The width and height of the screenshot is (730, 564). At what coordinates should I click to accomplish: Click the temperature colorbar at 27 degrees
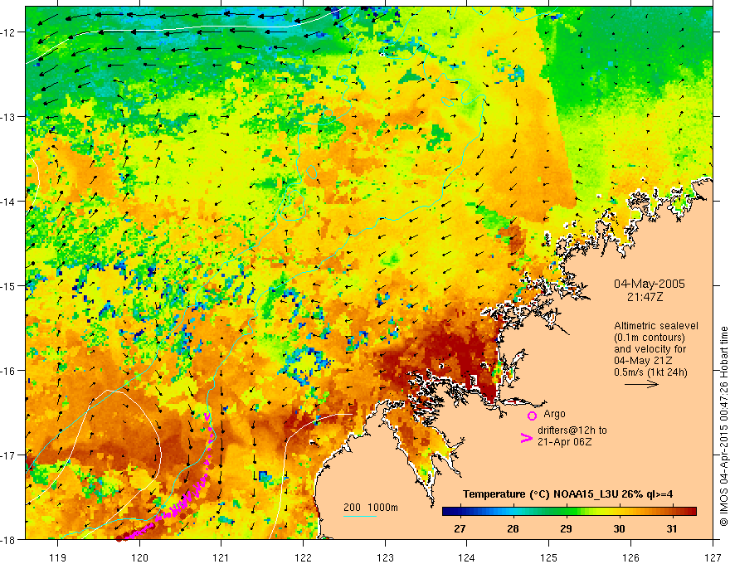click(x=460, y=512)
